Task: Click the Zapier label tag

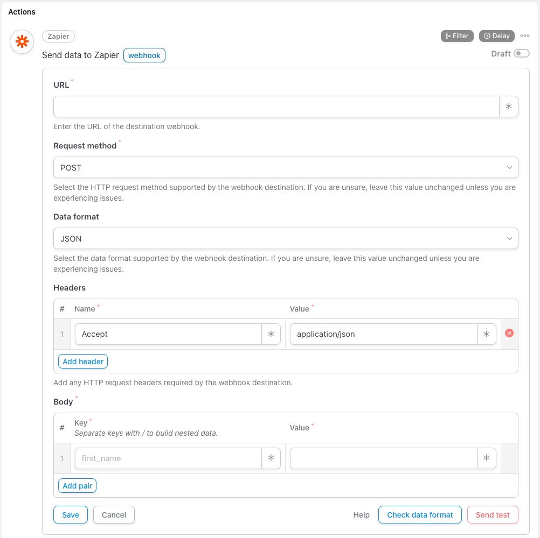Action: [58, 36]
